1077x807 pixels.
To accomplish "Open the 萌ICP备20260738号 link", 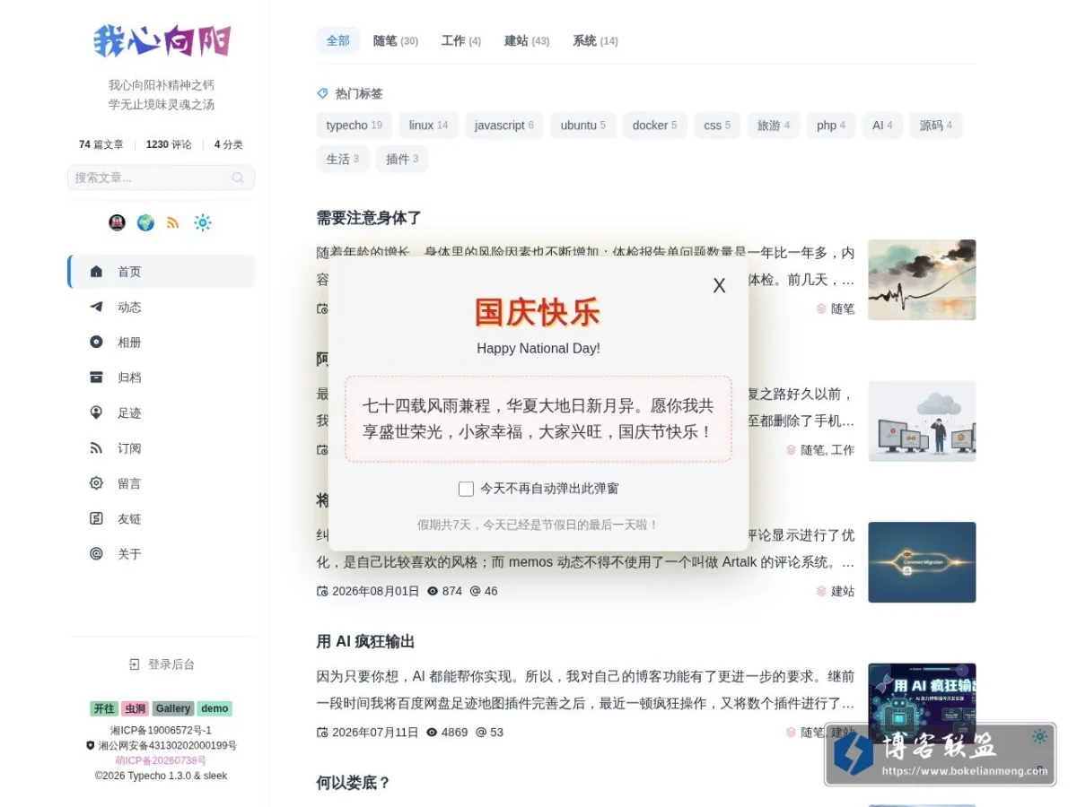I will tap(162, 760).
